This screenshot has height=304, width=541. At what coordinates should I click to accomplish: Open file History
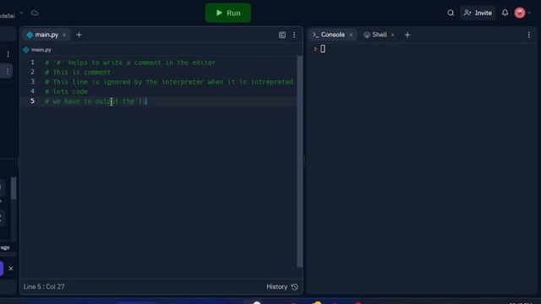[x=281, y=287]
